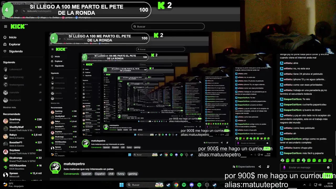Image resolution: width=336 pixels, height=189 pixels.
Task: Open the Windows Start menu
Action: [x=122, y=185]
